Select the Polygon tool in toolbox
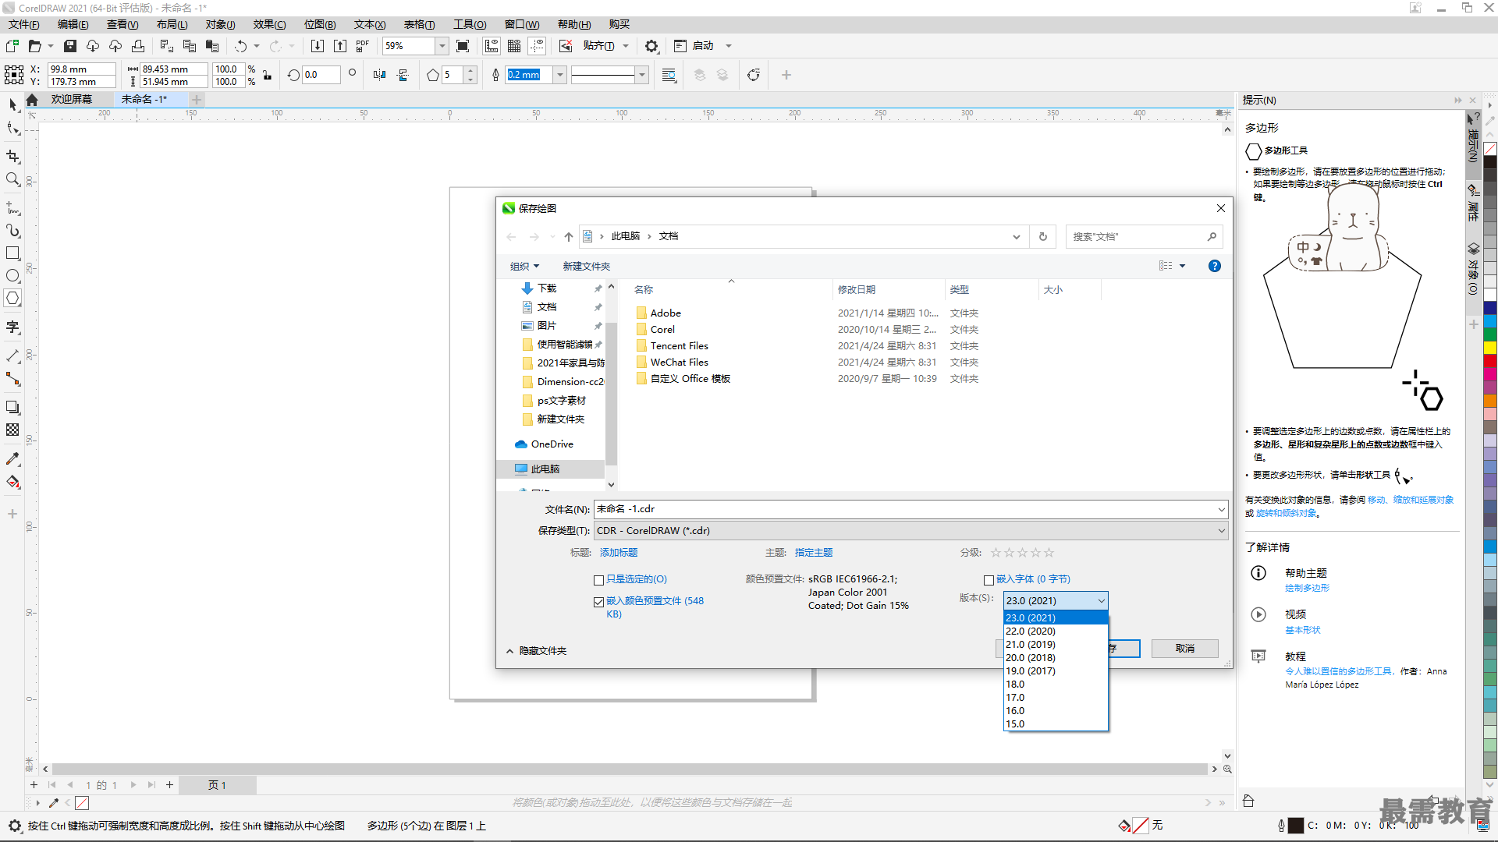The height and width of the screenshot is (842, 1498). tap(13, 299)
